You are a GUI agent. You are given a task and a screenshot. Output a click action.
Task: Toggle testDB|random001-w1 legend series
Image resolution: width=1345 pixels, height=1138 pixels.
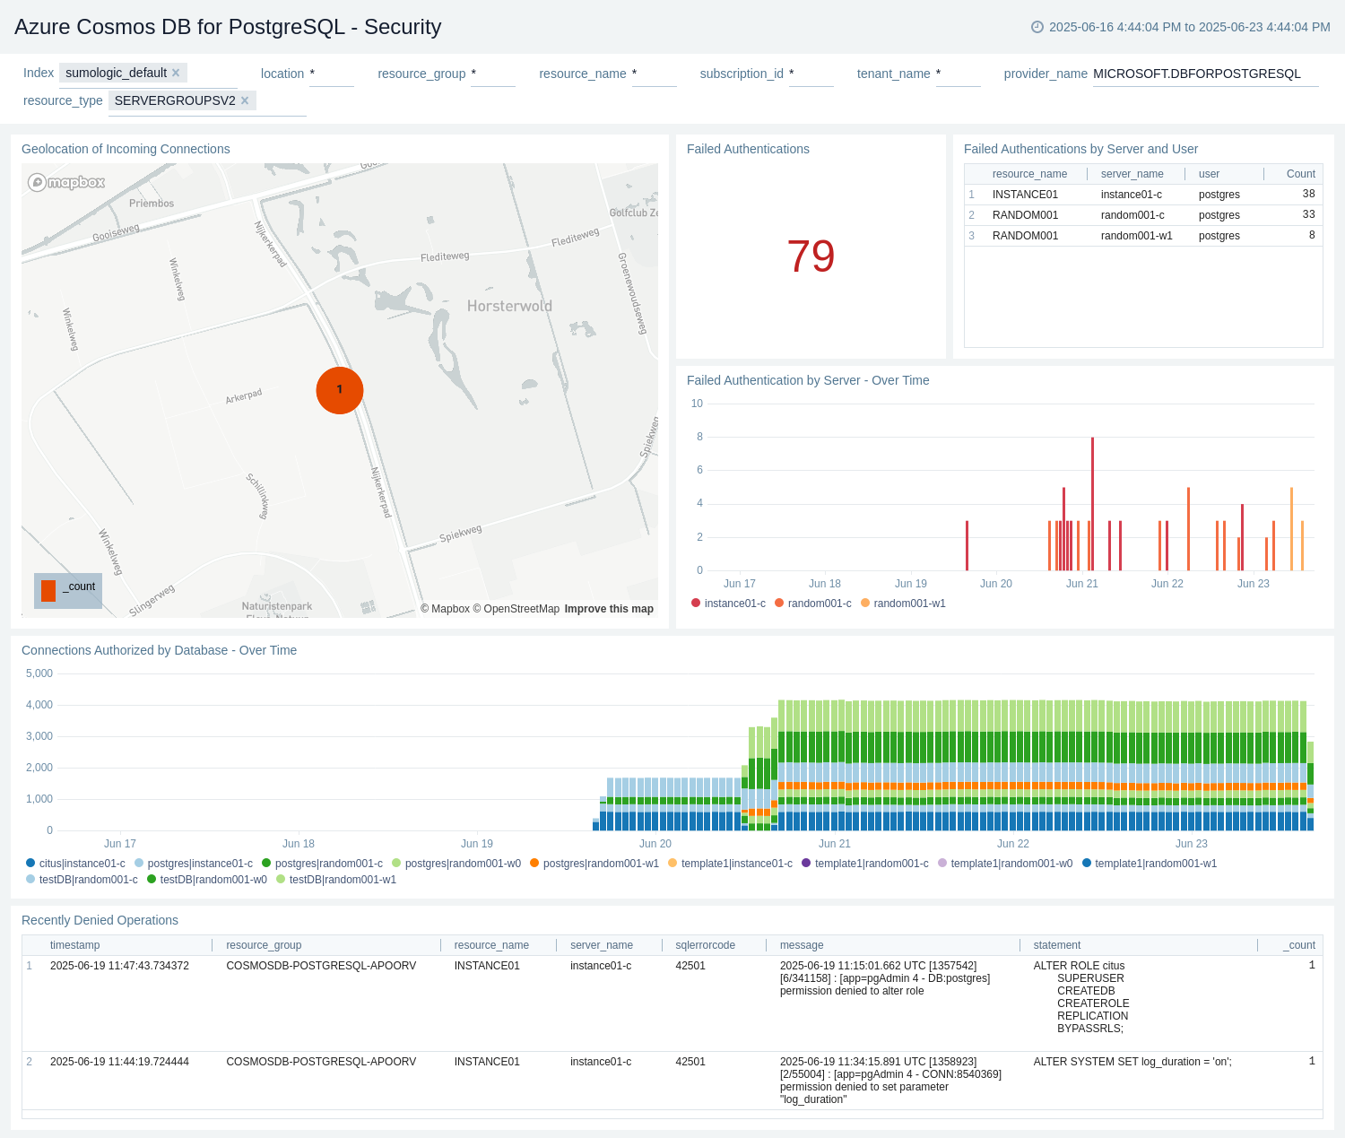[x=336, y=880]
